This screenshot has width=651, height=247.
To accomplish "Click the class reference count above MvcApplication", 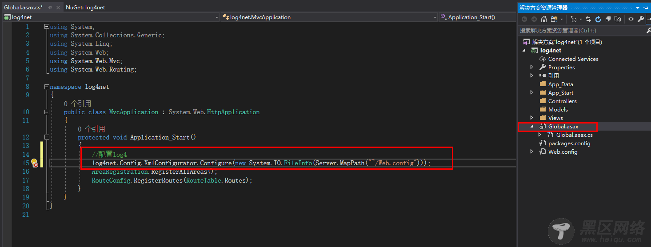I will click(x=77, y=104).
